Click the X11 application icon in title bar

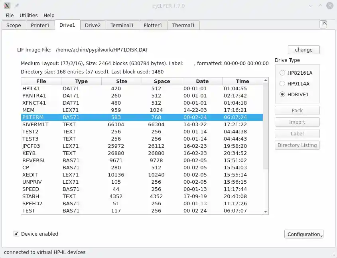click(7, 6)
